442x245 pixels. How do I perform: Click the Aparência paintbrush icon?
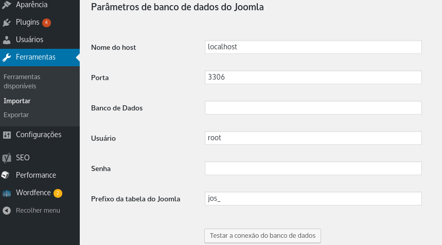[x=7, y=5]
